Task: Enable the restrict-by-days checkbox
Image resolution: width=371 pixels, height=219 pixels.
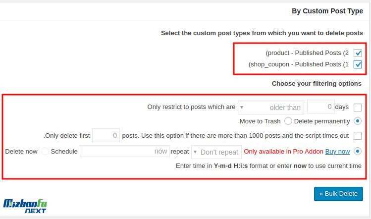Action: point(358,107)
